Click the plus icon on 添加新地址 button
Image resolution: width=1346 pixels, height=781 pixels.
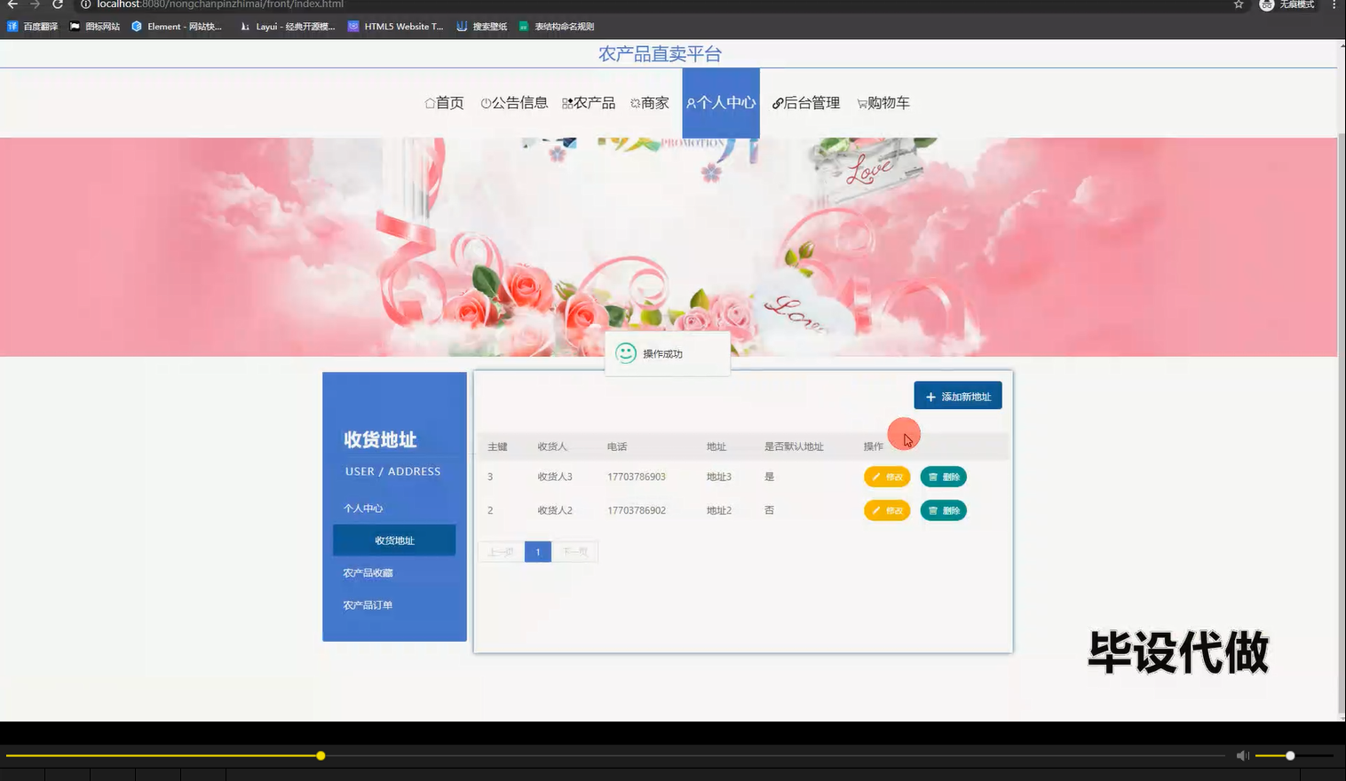tap(930, 396)
